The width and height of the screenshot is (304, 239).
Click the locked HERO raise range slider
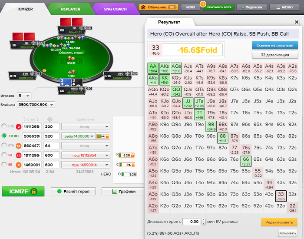click(103, 136)
